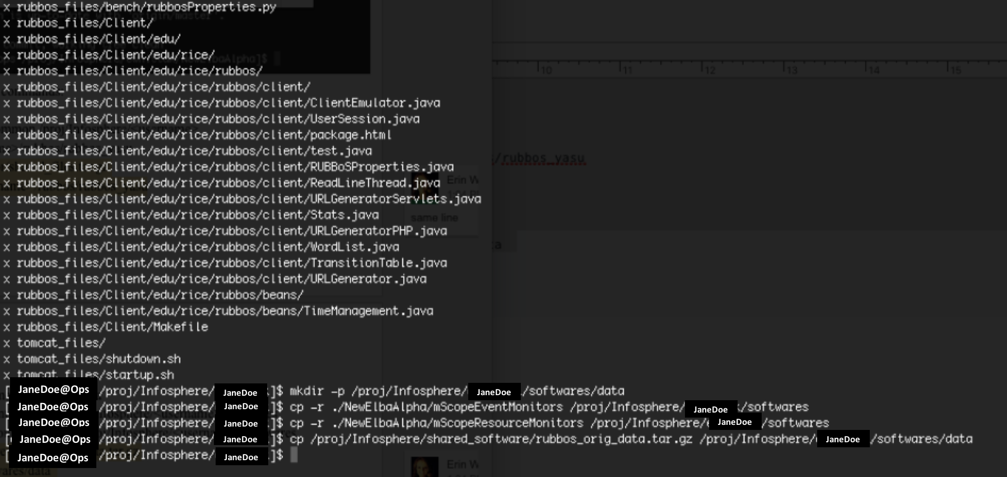This screenshot has width=1007, height=477.
Task: Click ruler mark 15 in background document
Action: tap(955, 70)
